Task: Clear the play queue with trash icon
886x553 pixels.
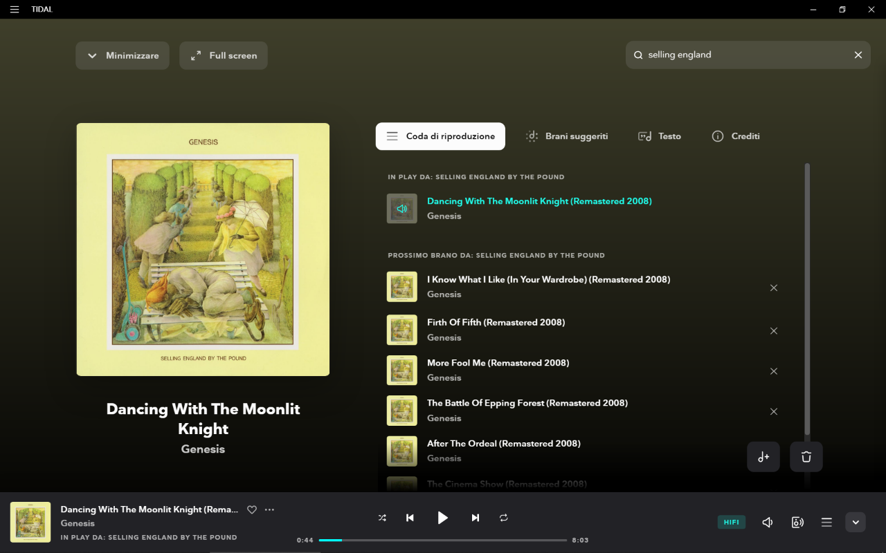Action: [806, 457]
